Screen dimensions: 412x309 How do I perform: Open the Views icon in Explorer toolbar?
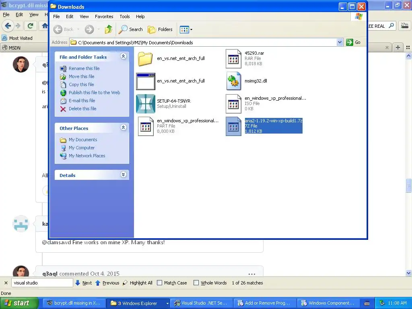tap(184, 29)
